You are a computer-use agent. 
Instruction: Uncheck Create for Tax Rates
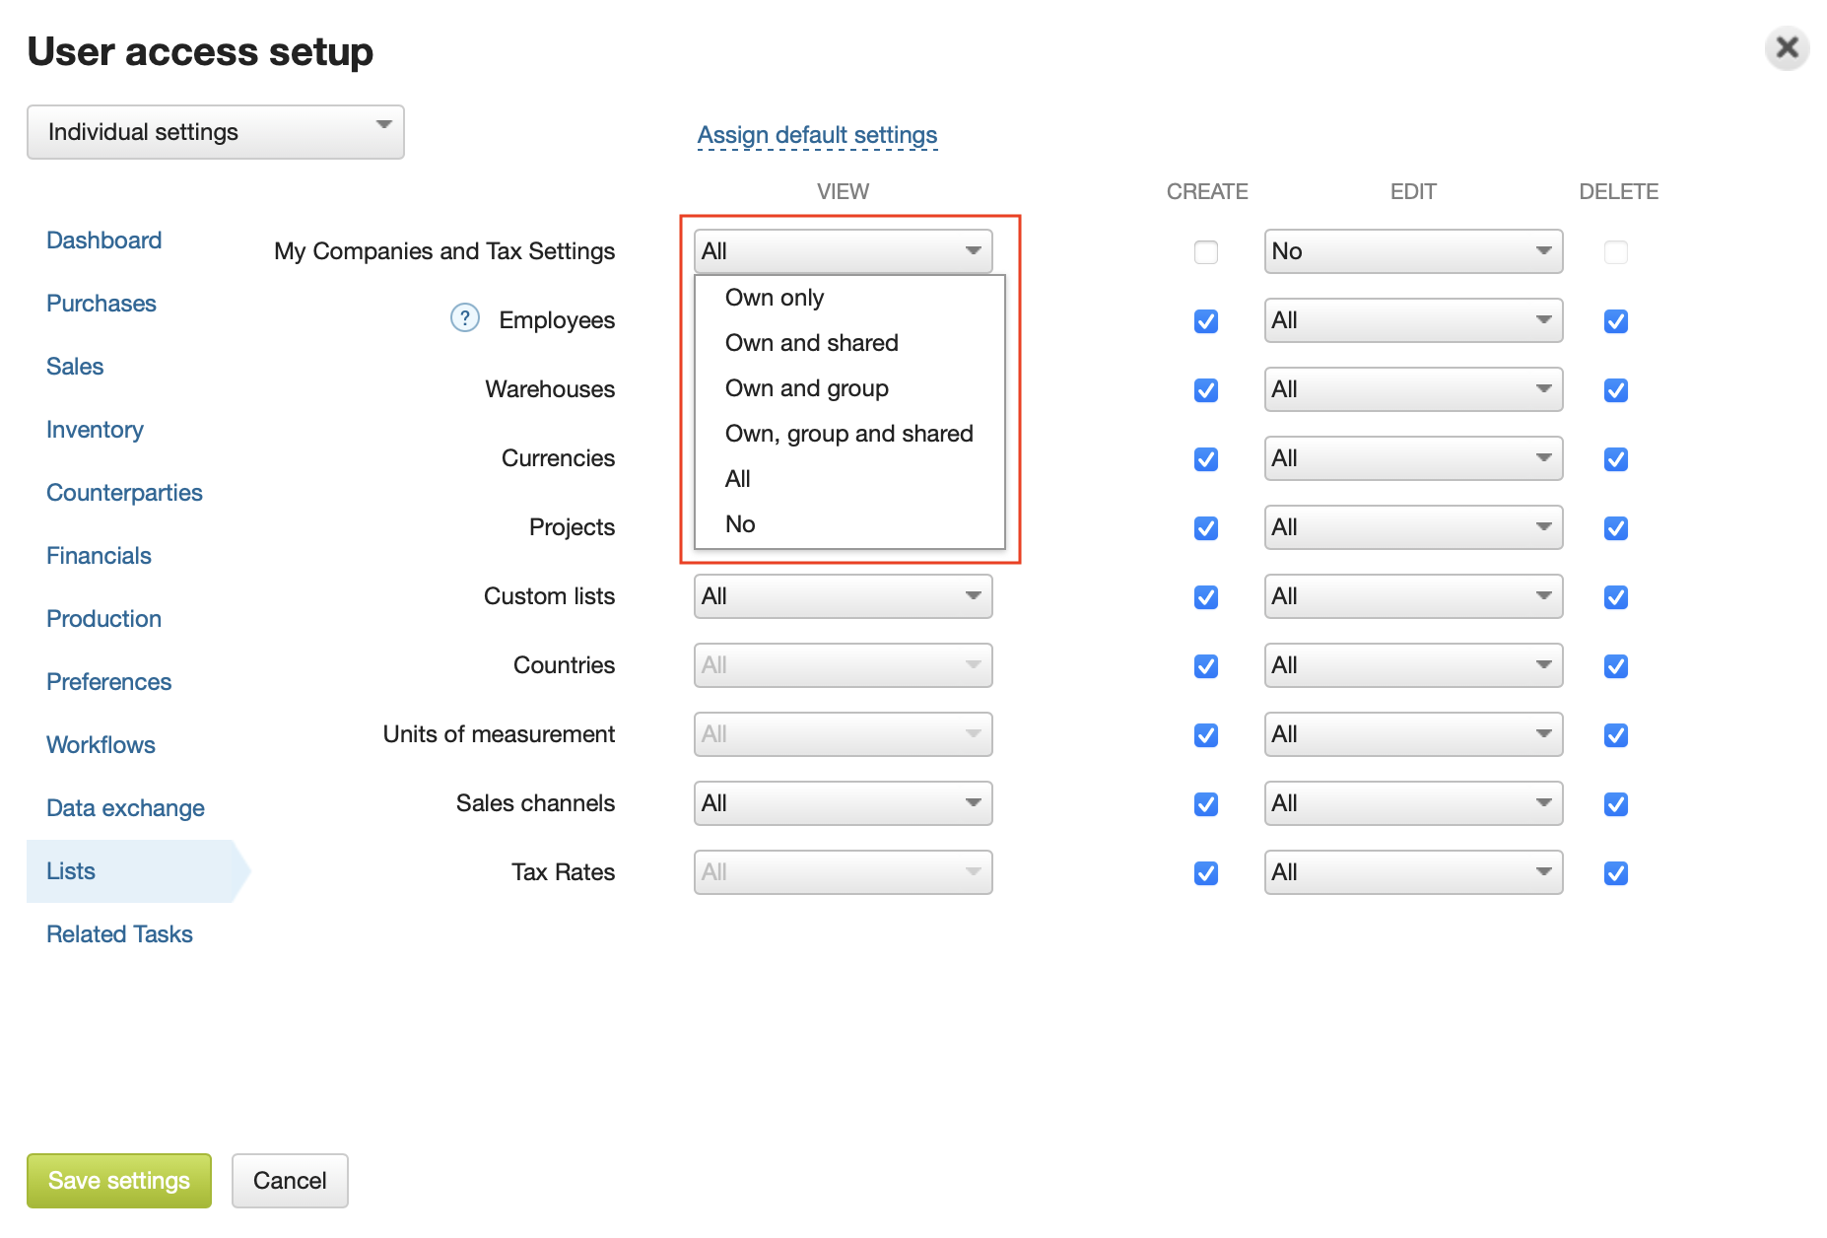click(1206, 873)
